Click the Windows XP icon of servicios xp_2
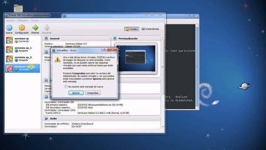The image size is (266, 150). (9, 59)
